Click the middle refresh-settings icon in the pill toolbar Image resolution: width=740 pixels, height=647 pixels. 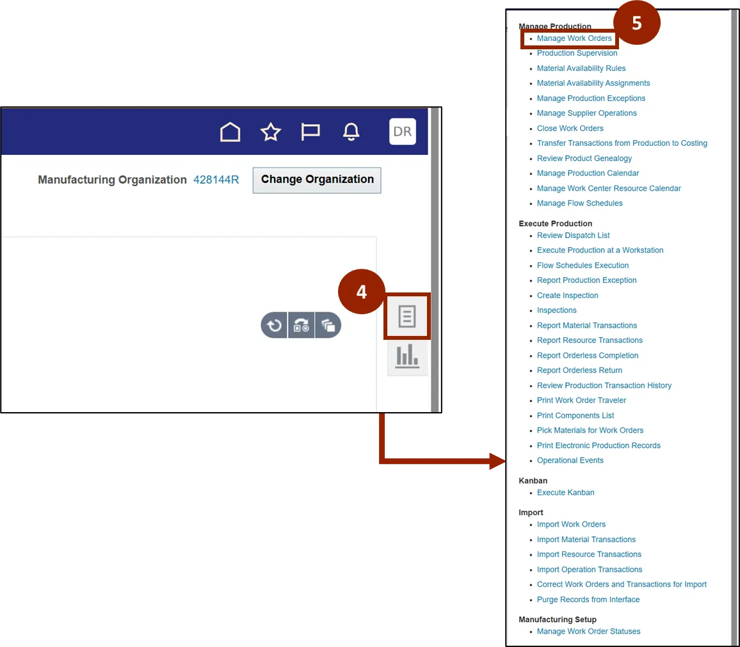pyautogui.click(x=301, y=325)
